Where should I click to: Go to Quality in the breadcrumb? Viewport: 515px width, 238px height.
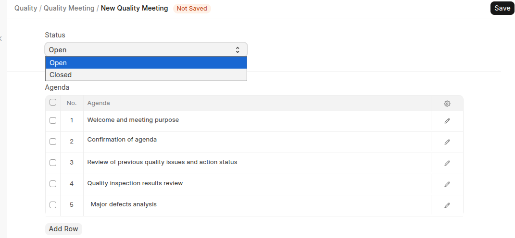coord(25,8)
